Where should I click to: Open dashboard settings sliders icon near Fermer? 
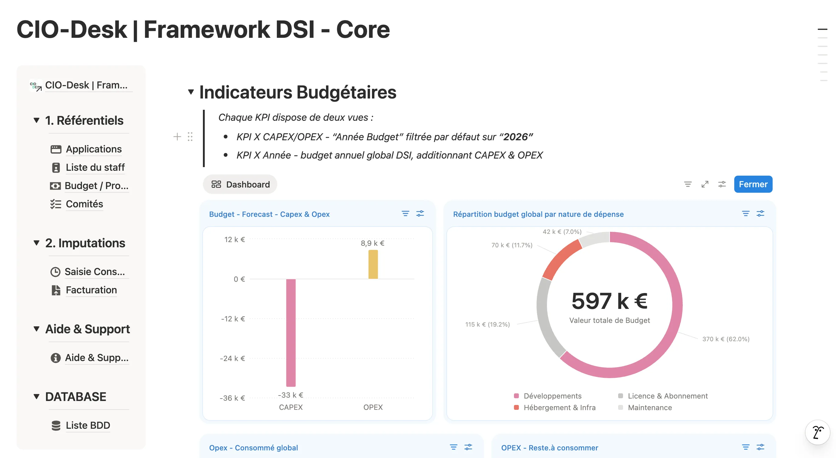click(722, 184)
